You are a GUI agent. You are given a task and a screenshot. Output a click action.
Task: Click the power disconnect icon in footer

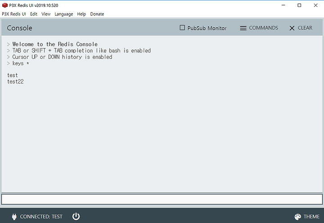click(x=76, y=216)
